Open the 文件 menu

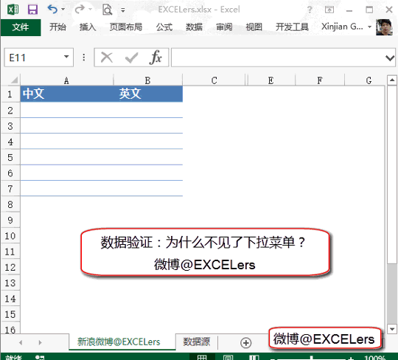(x=21, y=27)
